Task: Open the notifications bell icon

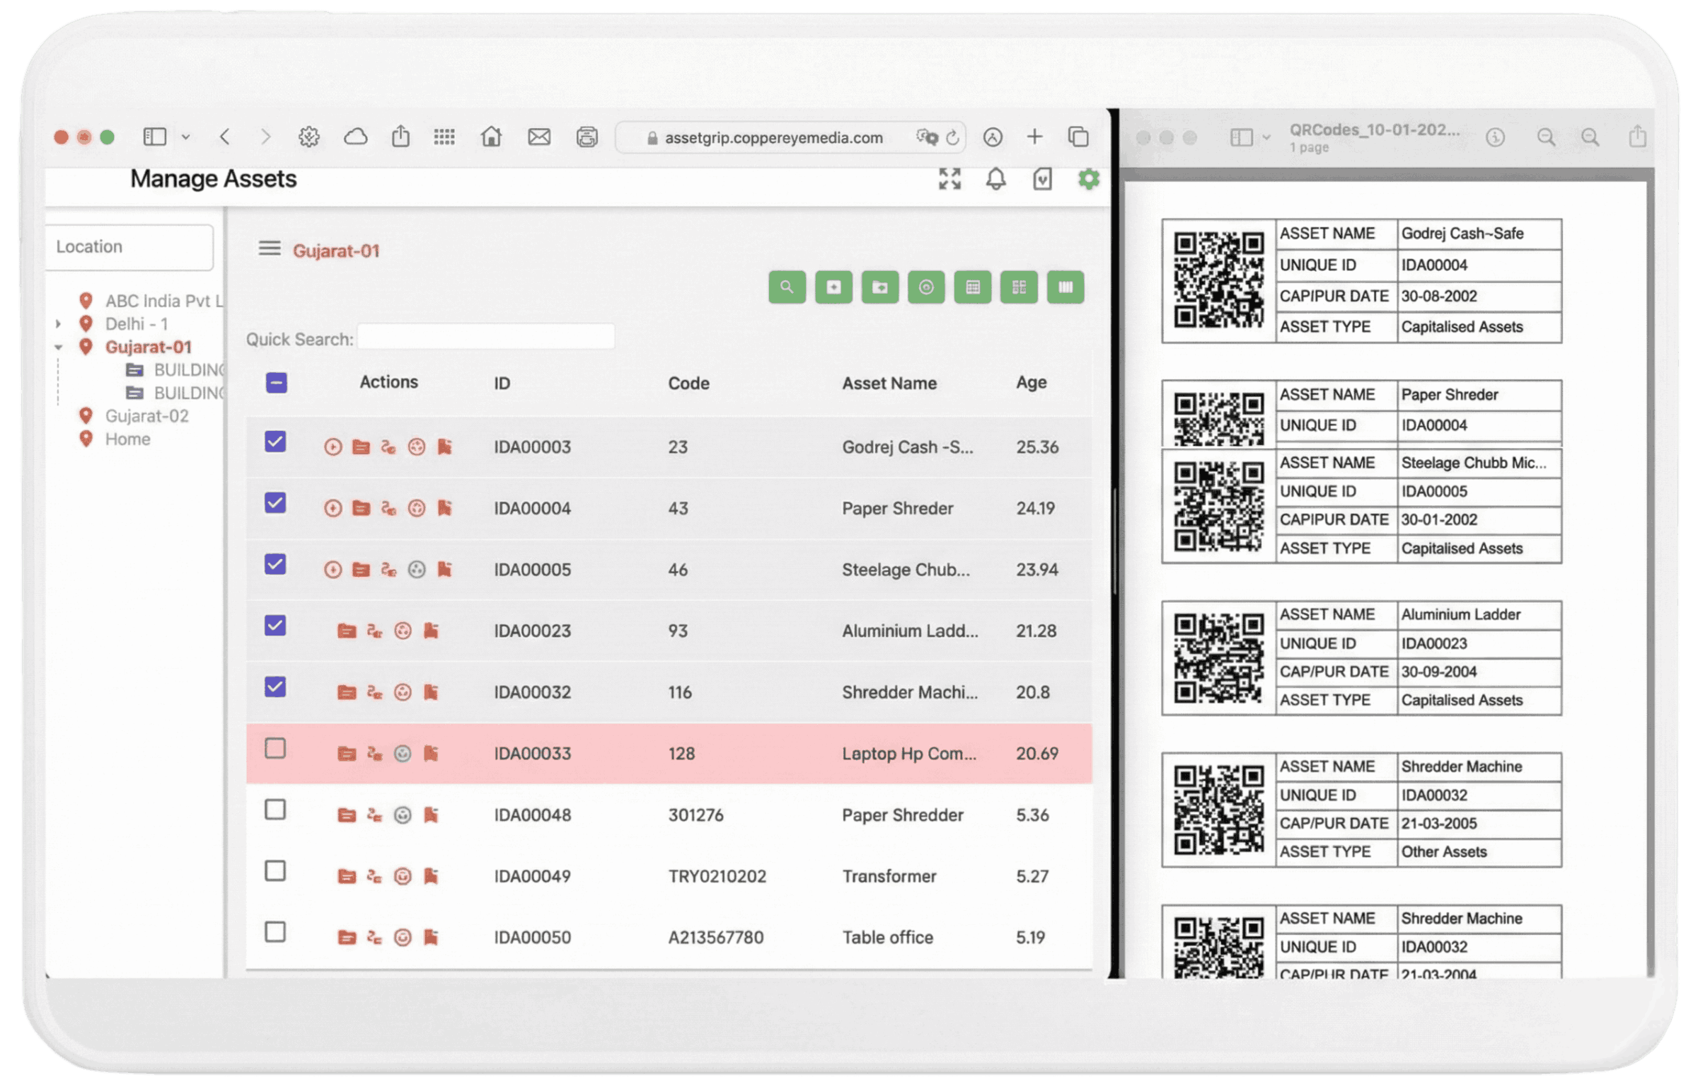Action: (995, 179)
